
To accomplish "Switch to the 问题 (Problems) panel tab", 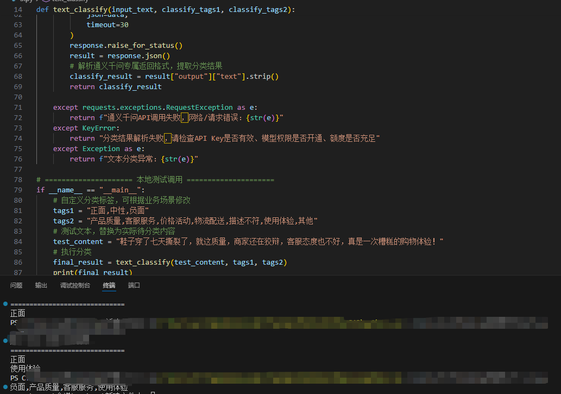I will [16, 285].
